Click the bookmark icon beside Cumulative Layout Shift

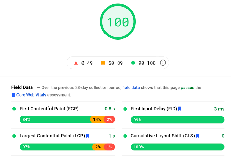198,136
